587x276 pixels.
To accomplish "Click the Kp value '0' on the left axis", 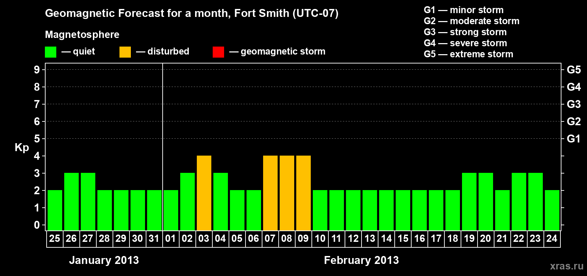I will point(37,225).
